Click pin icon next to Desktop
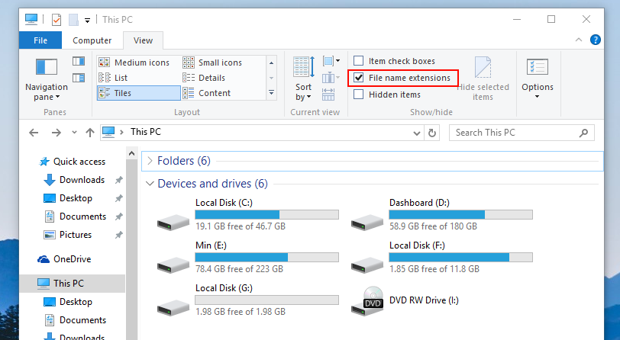 tap(118, 198)
